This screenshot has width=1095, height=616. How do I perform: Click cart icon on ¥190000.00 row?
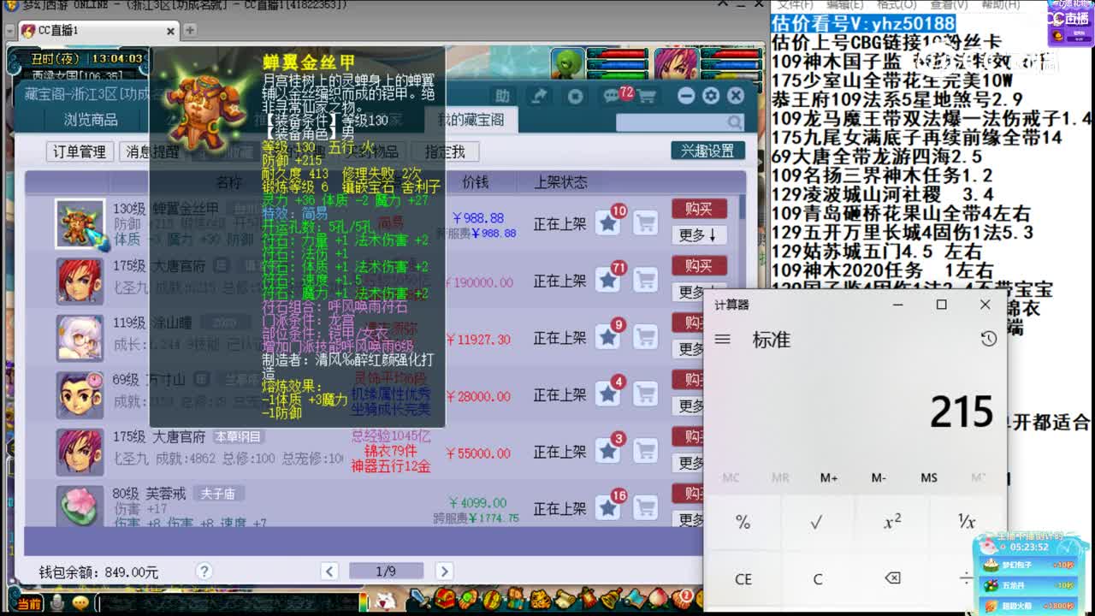645,280
